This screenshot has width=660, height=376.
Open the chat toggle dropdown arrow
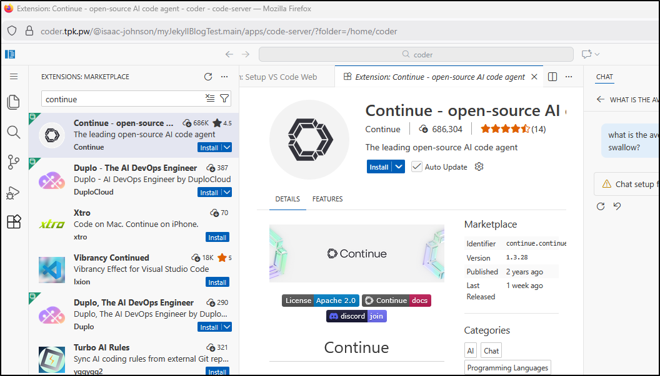pos(597,54)
